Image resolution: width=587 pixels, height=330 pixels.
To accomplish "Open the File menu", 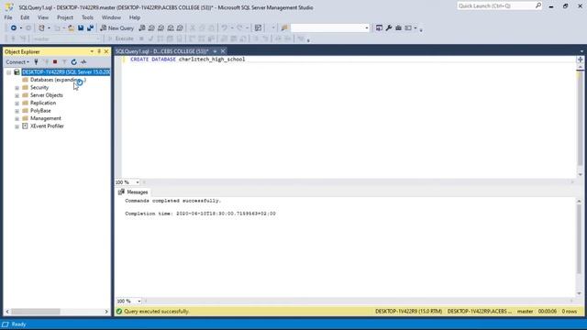I will [8, 17].
